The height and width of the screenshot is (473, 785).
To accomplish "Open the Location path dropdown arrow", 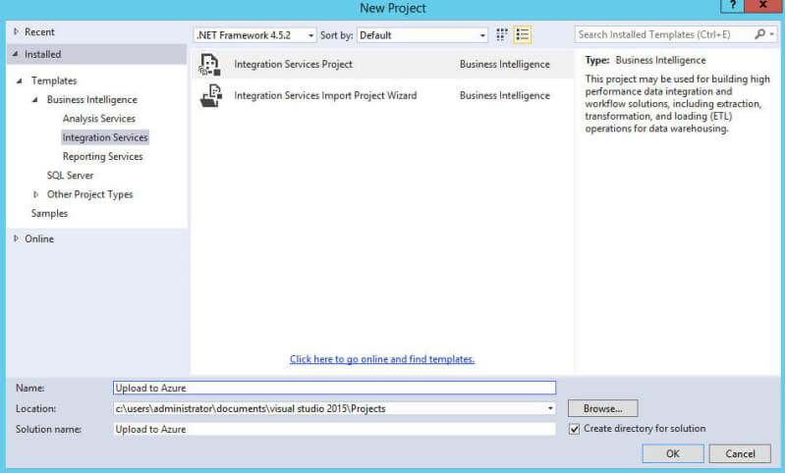I will coord(550,408).
